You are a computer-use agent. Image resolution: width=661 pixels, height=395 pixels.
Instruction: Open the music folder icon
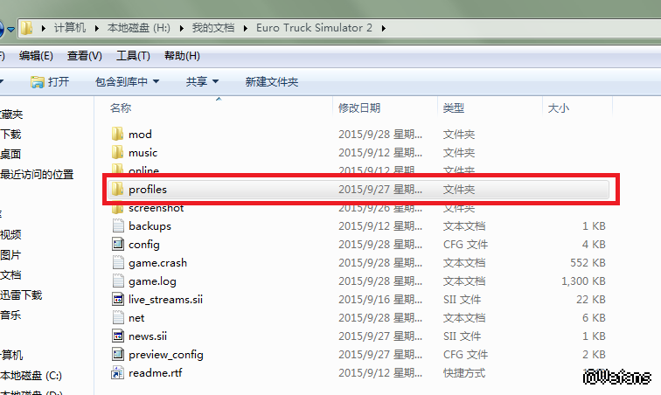(118, 152)
